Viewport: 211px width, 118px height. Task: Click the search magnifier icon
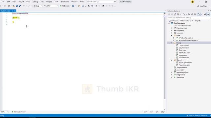pos(115,2)
